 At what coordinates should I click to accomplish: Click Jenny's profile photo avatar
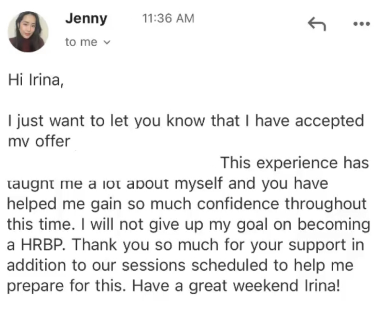coord(29,32)
